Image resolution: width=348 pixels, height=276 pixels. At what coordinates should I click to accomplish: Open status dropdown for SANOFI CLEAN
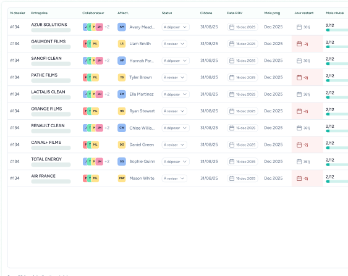click(176, 61)
